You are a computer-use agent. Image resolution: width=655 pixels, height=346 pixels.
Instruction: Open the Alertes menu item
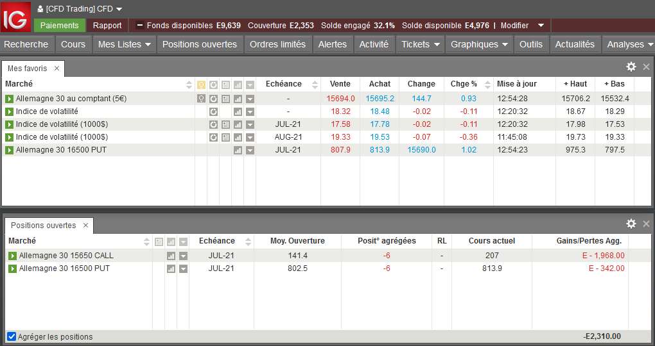[333, 44]
